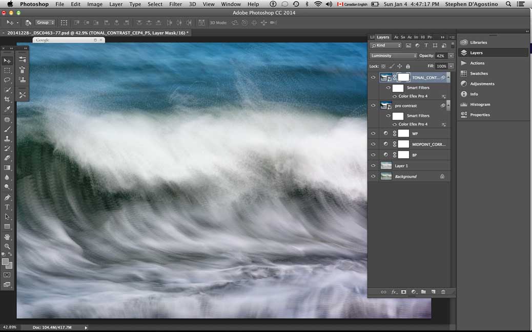532x332 pixels.
Task: Open the Luminosity blend mode dropdown
Action: tap(394, 56)
